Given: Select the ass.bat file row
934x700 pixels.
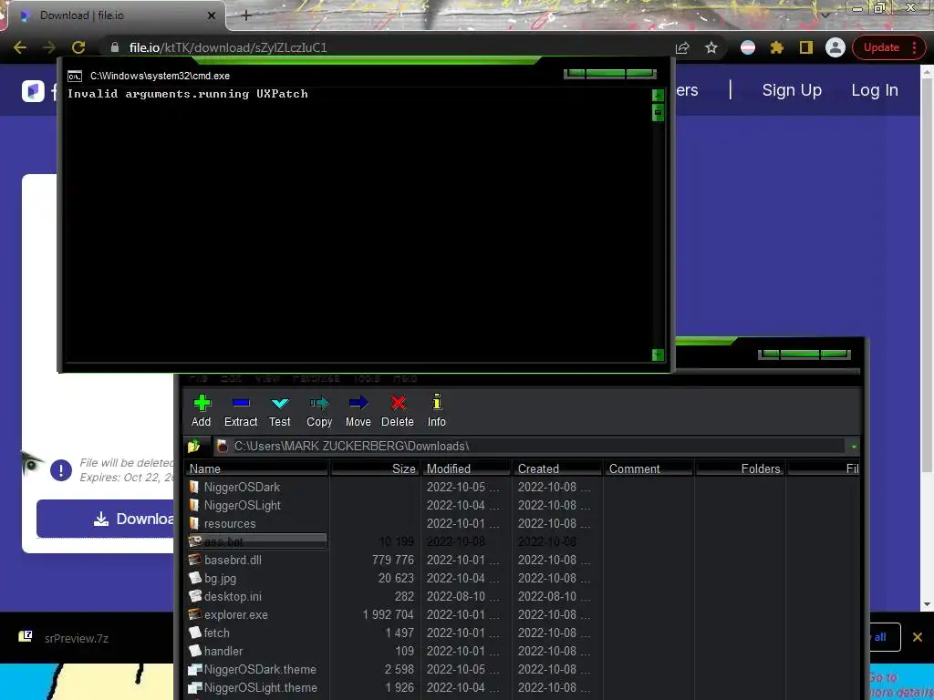Looking at the screenshot, I should [256, 541].
